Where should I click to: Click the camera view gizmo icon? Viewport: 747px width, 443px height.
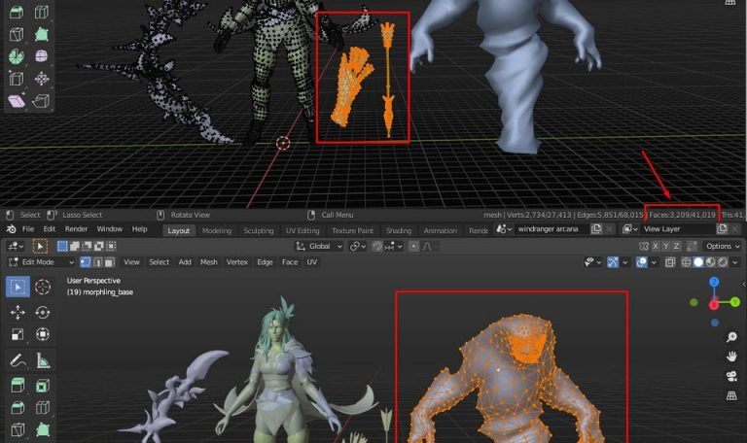click(729, 375)
